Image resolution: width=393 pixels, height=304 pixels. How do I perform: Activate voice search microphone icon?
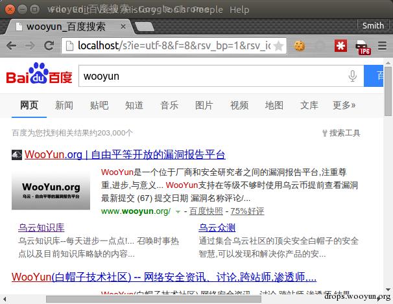point(352,76)
